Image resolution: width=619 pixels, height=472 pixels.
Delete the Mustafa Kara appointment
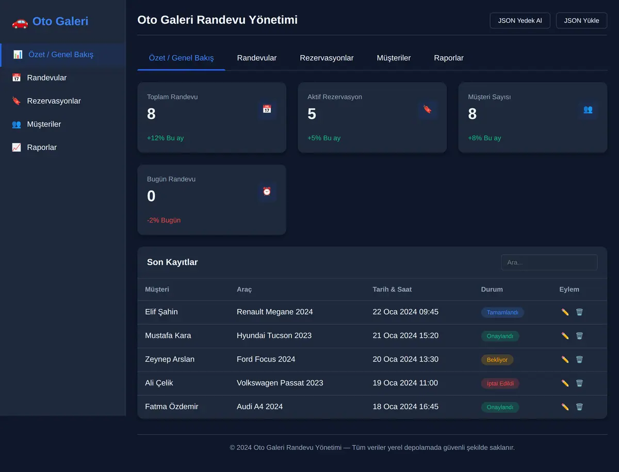tap(579, 336)
